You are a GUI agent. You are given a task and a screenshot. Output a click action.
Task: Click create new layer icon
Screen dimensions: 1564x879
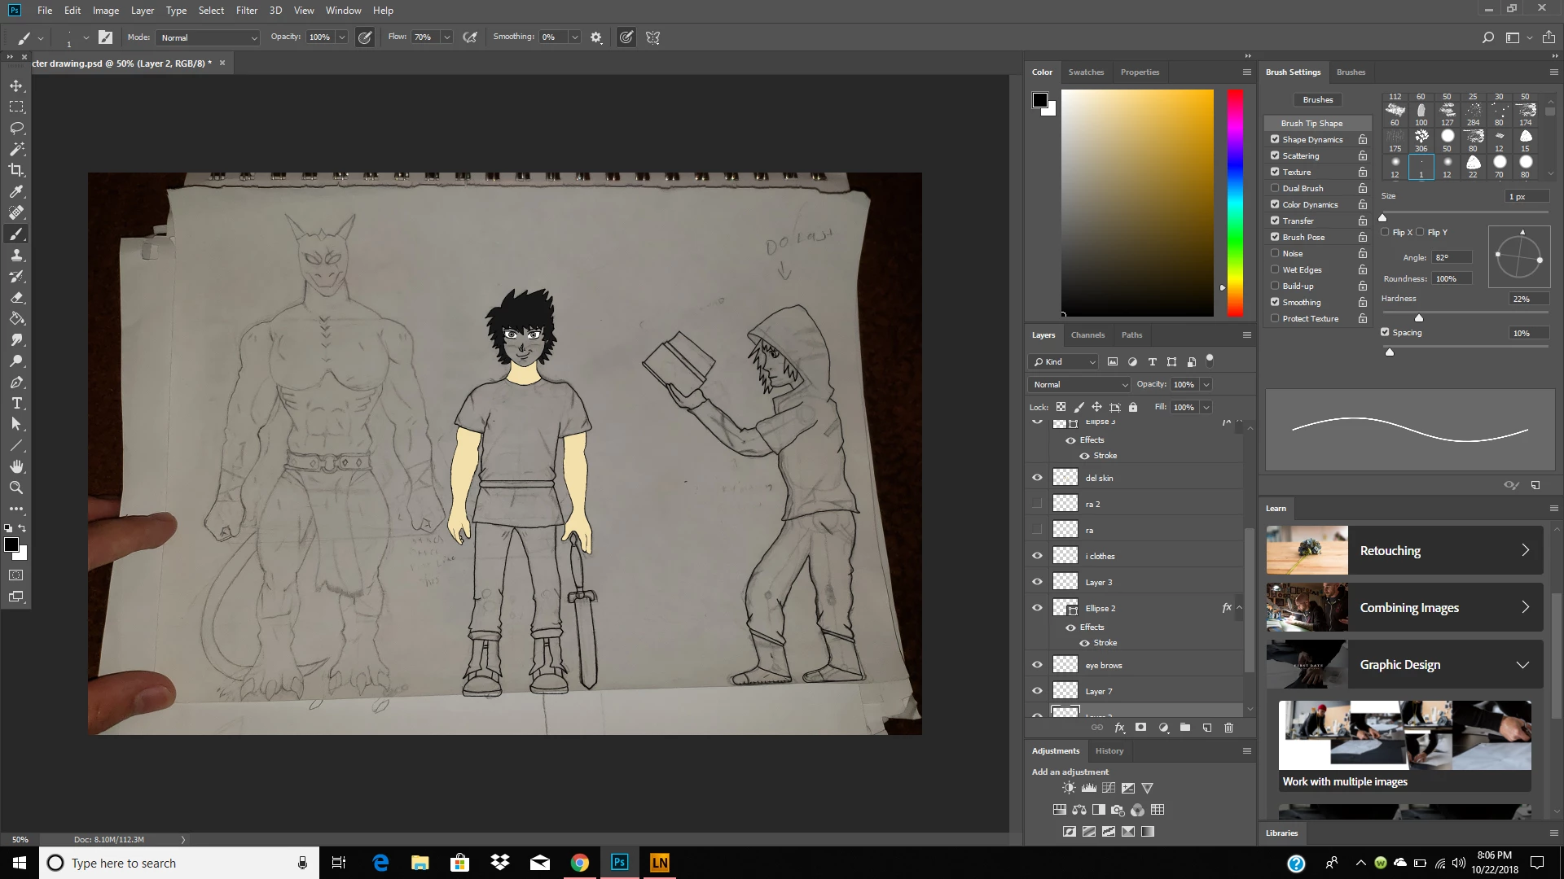tap(1207, 728)
